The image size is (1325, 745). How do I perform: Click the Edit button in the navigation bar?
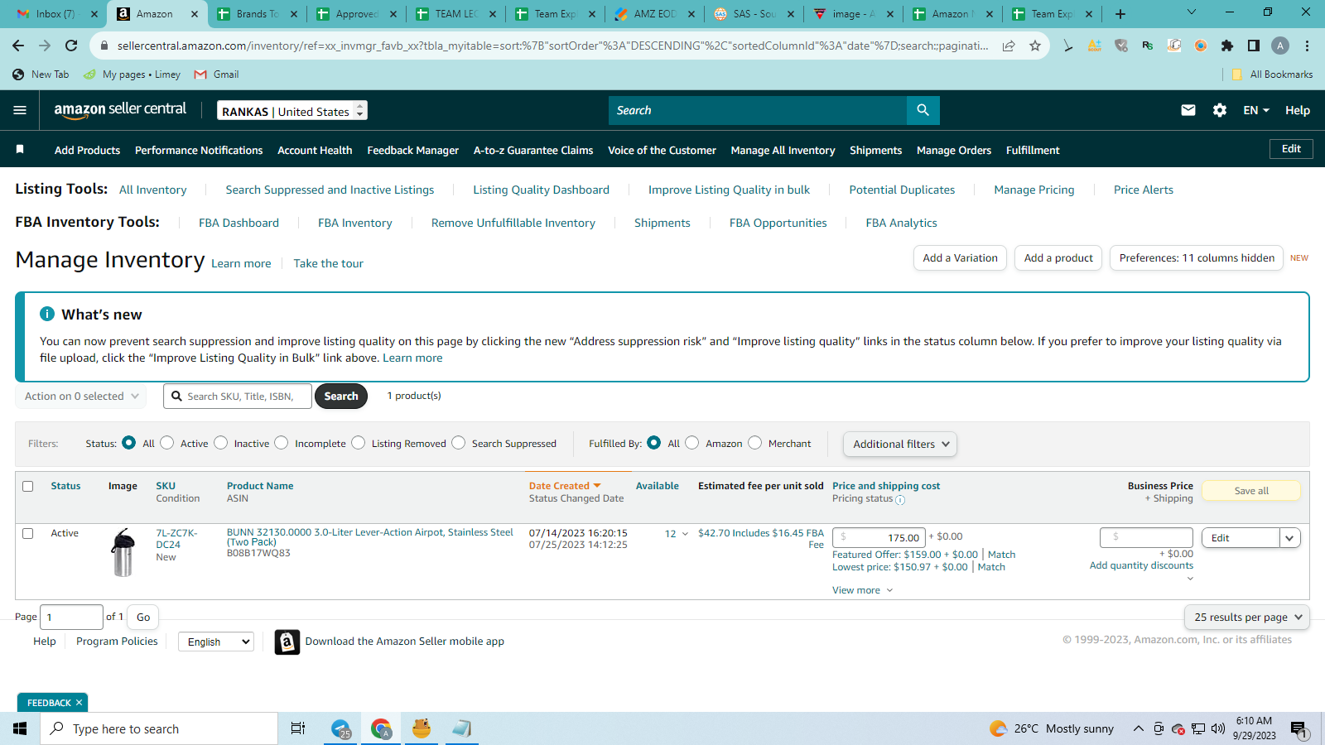pyautogui.click(x=1291, y=149)
